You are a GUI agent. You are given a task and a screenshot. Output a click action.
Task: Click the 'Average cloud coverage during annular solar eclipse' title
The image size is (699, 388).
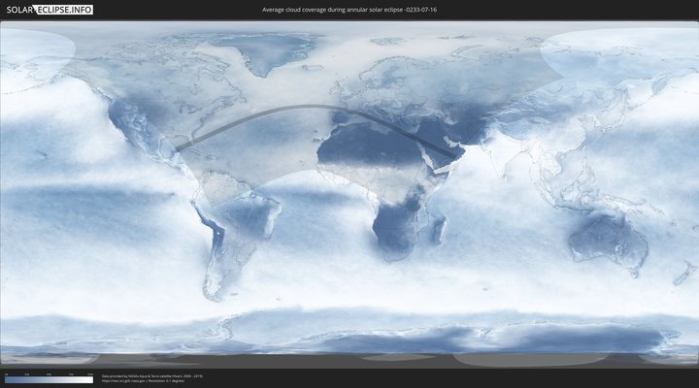coord(349,10)
